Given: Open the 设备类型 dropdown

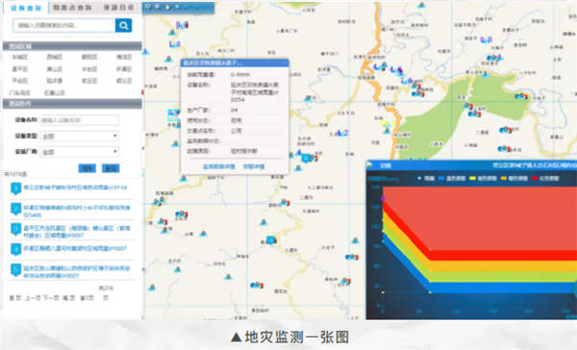Looking at the screenshot, I should [80, 137].
